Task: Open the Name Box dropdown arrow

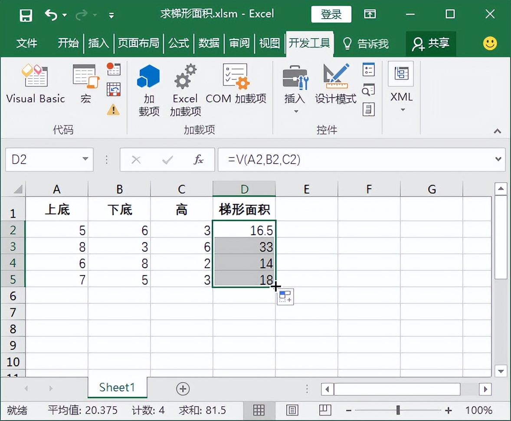Action: (x=85, y=159)
